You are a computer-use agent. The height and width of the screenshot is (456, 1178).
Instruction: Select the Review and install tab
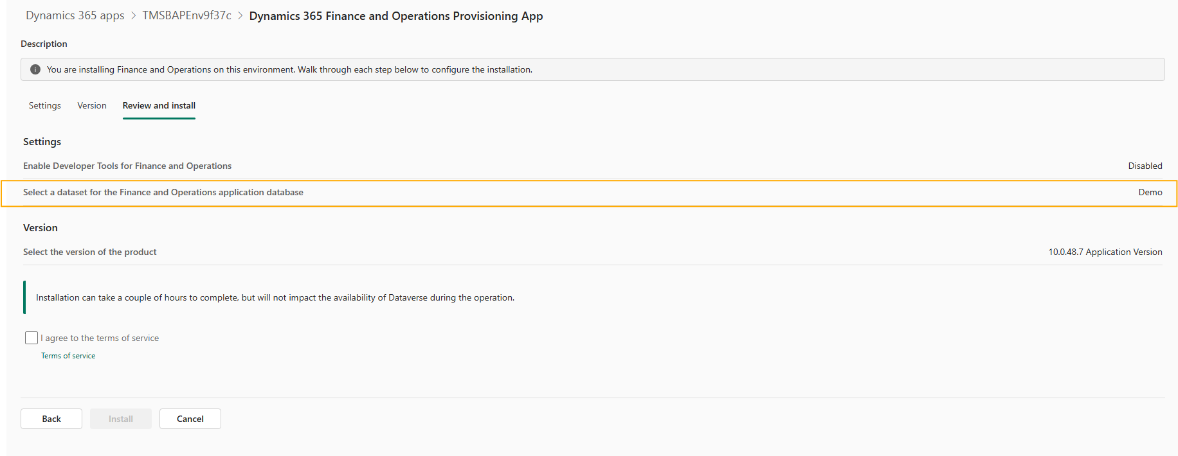pyautogui.click(x=159, y=105)
